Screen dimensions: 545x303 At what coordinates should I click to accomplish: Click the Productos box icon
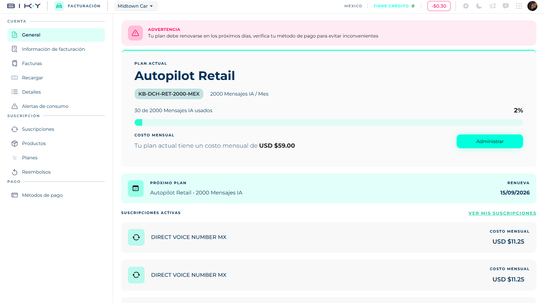click(15, 143)
